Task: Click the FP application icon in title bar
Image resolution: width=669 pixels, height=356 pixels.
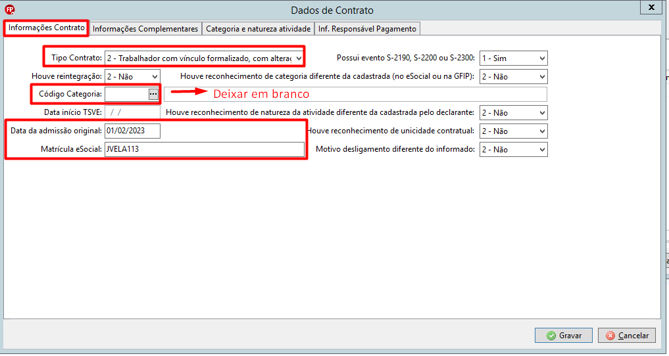Action: point(9,10)
